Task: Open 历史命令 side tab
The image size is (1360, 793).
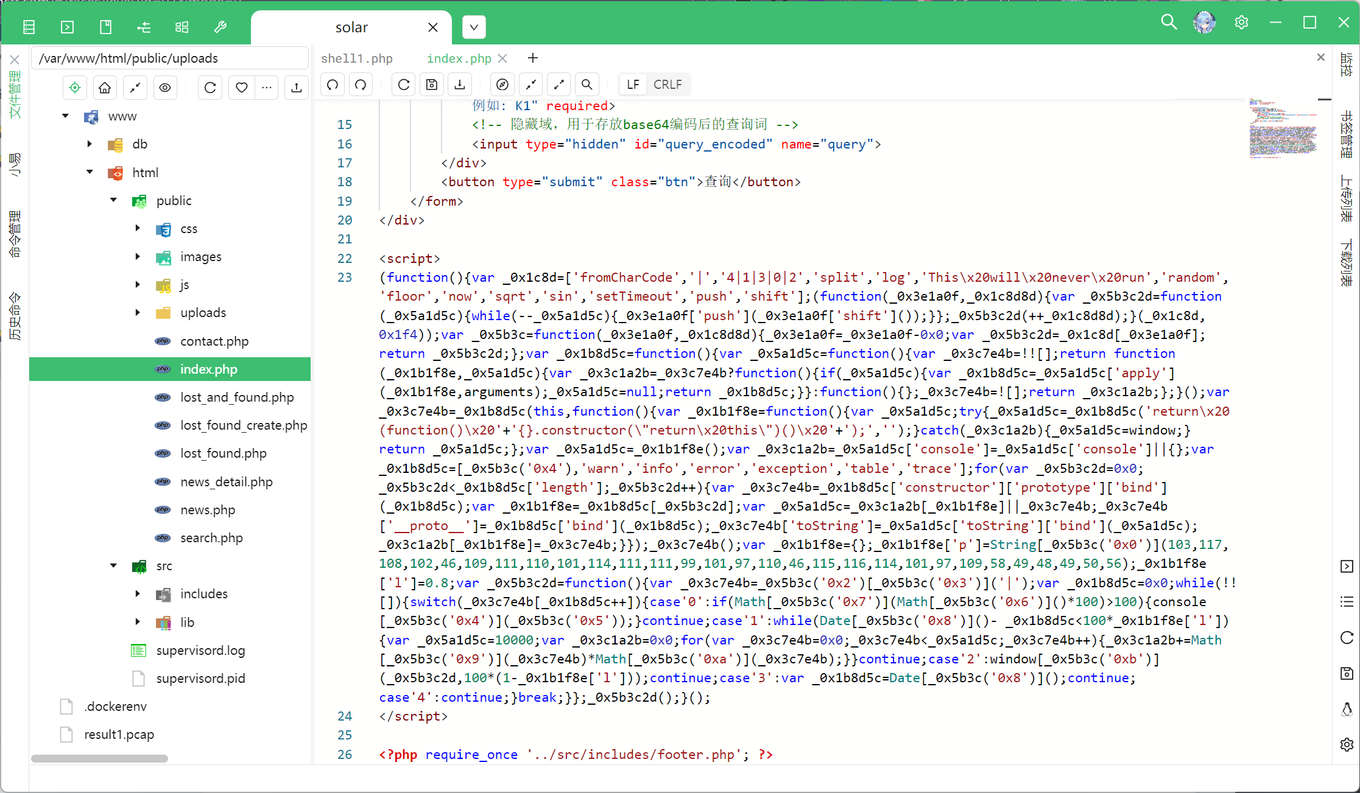Action: 15,316
